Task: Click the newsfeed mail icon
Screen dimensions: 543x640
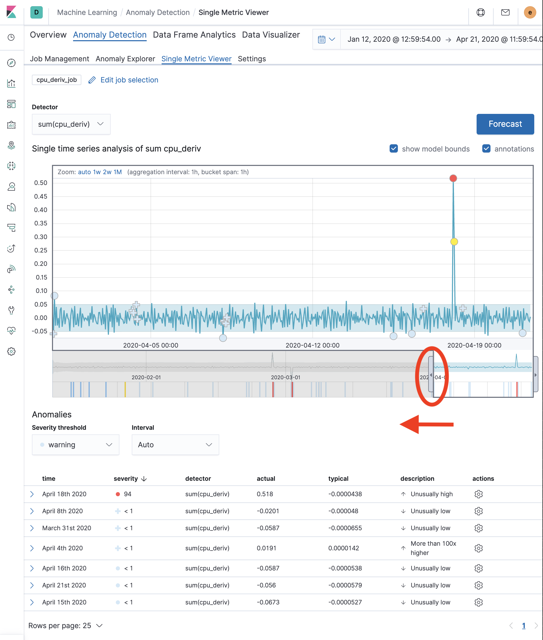Action: point(505,12)
